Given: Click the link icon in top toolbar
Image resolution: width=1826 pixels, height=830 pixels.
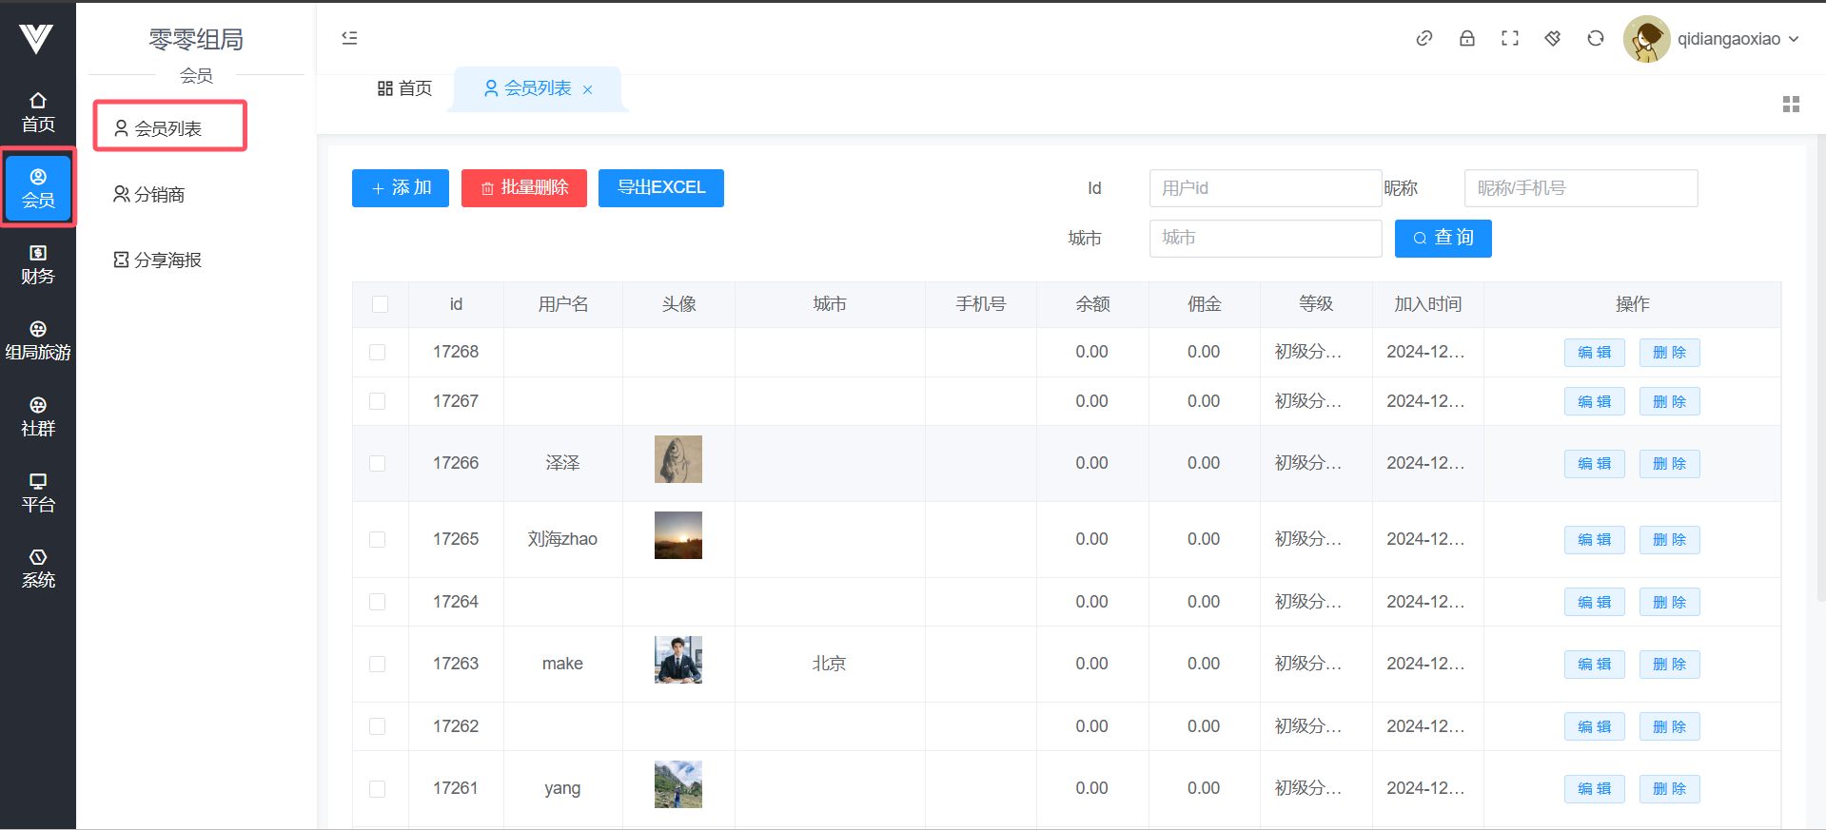Looking at the screenshot, I should [1423, 38].
